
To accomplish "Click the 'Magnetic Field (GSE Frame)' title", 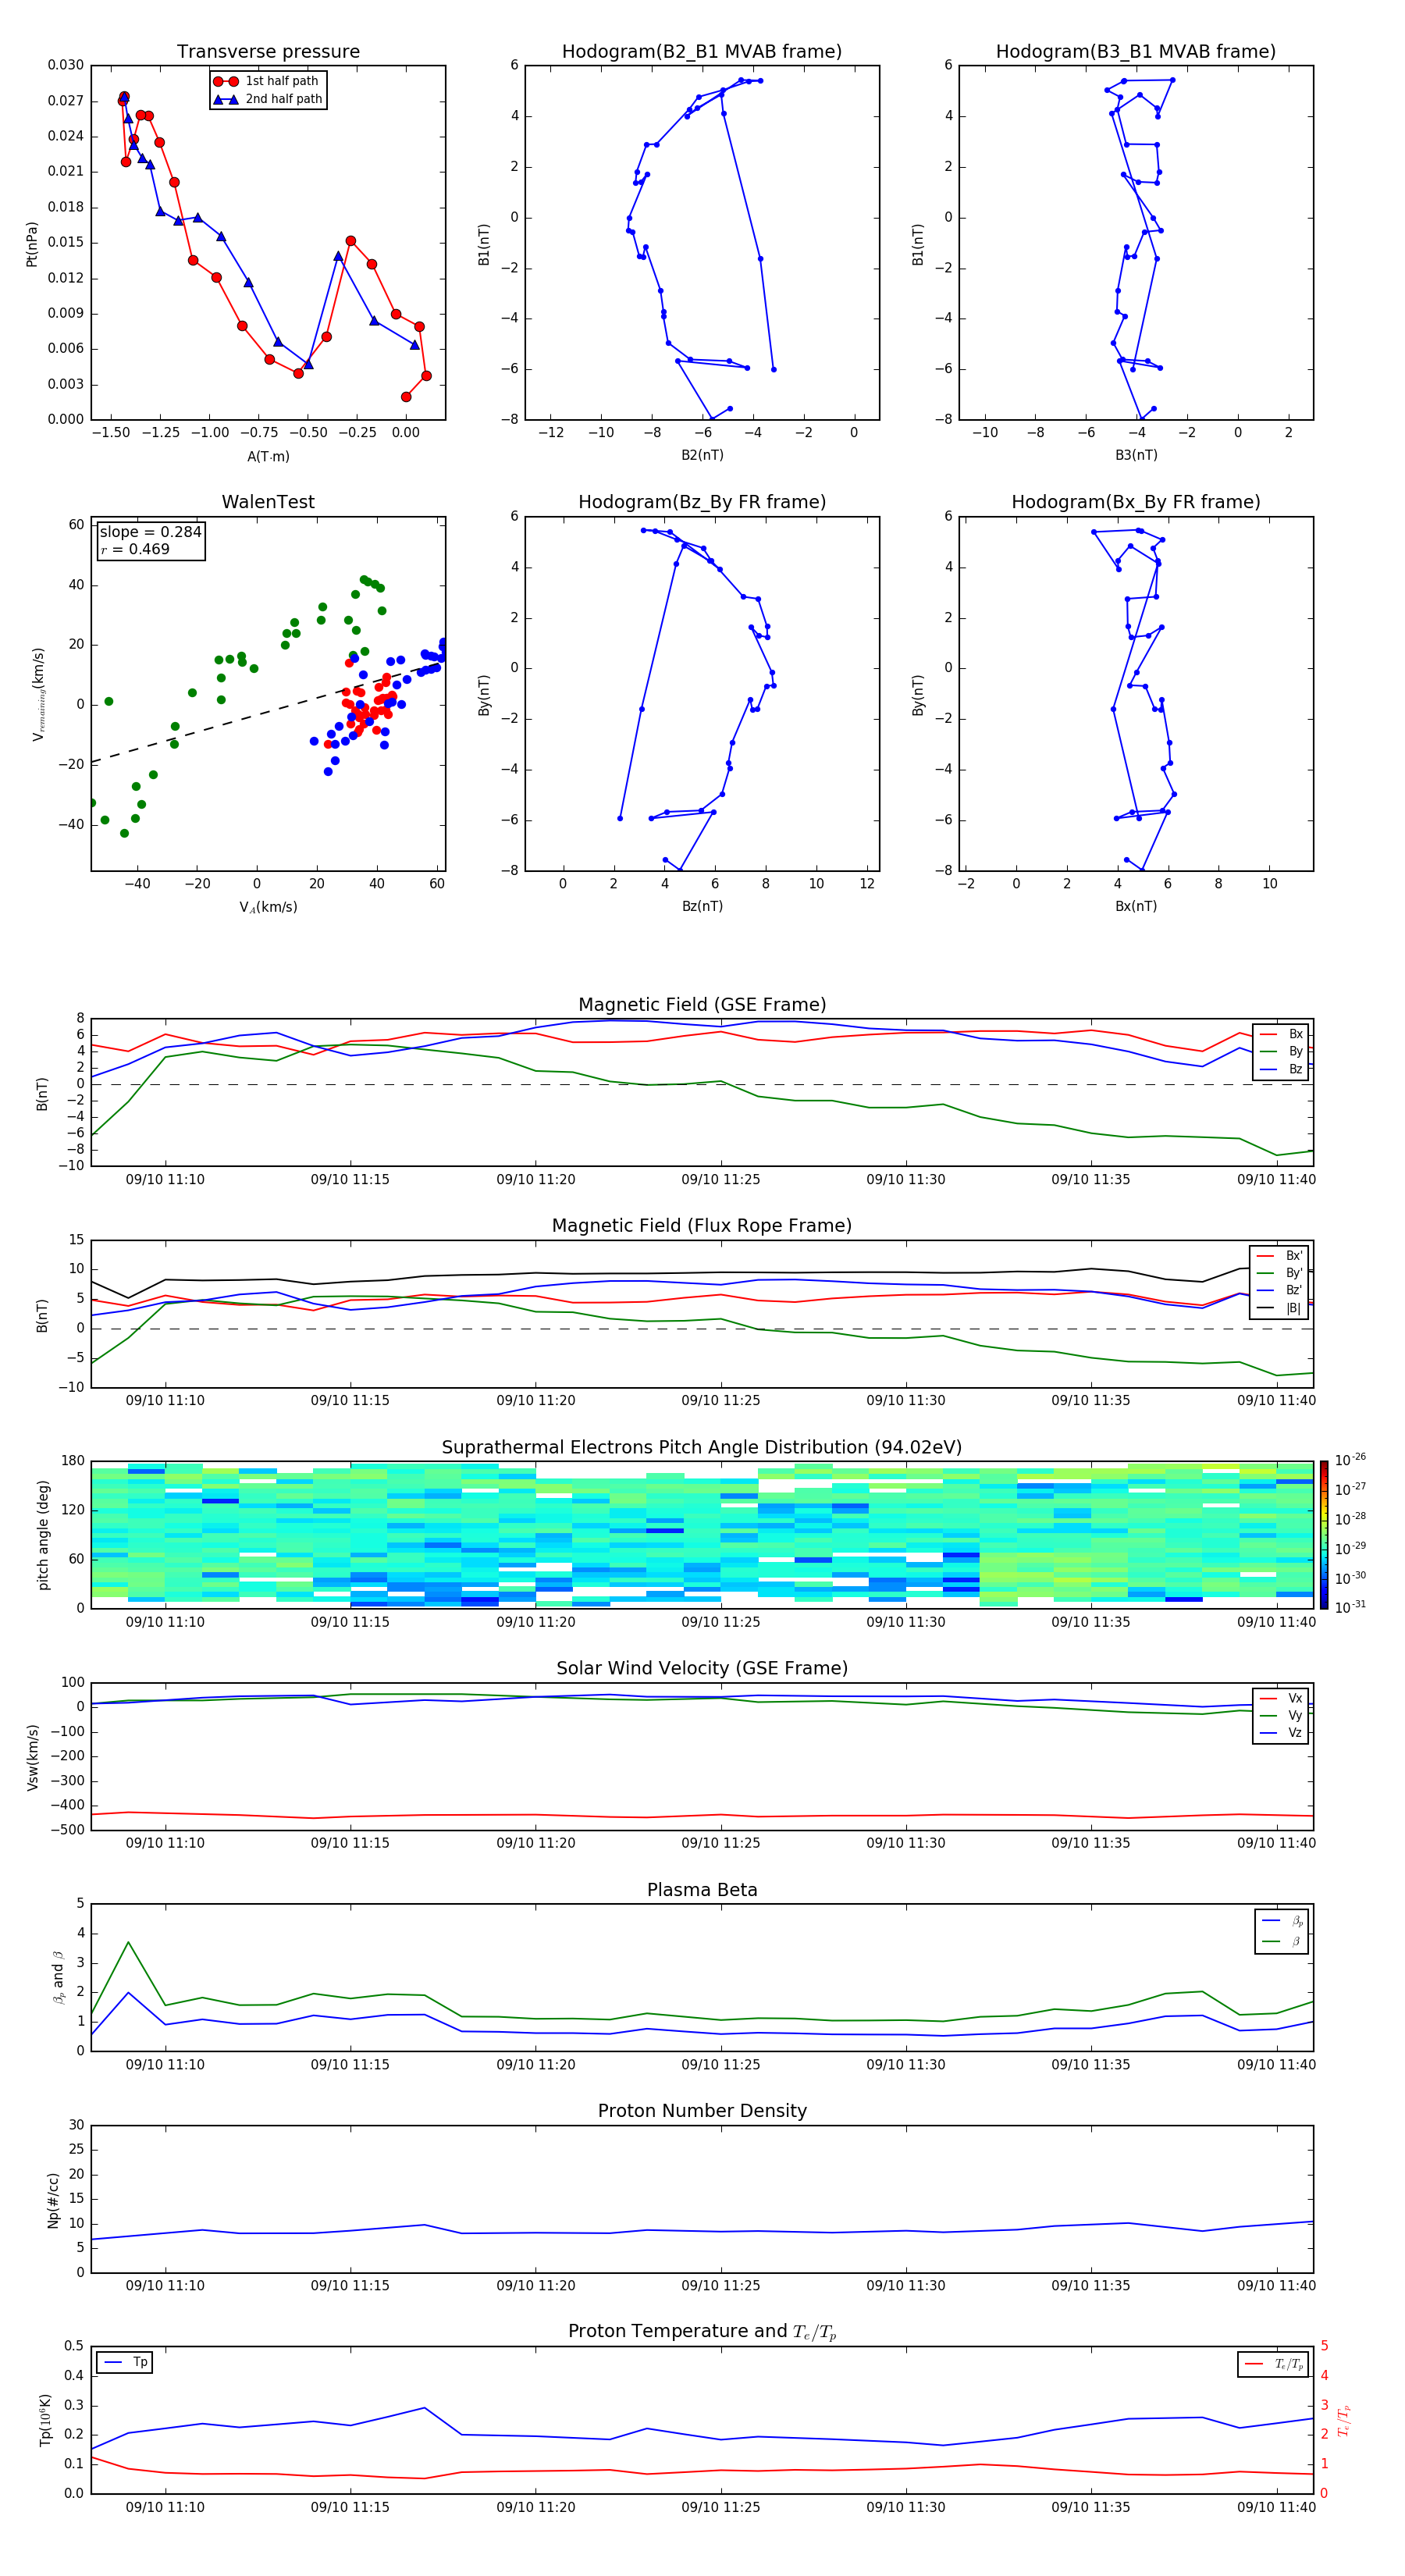I will [x=702, y=1005].
